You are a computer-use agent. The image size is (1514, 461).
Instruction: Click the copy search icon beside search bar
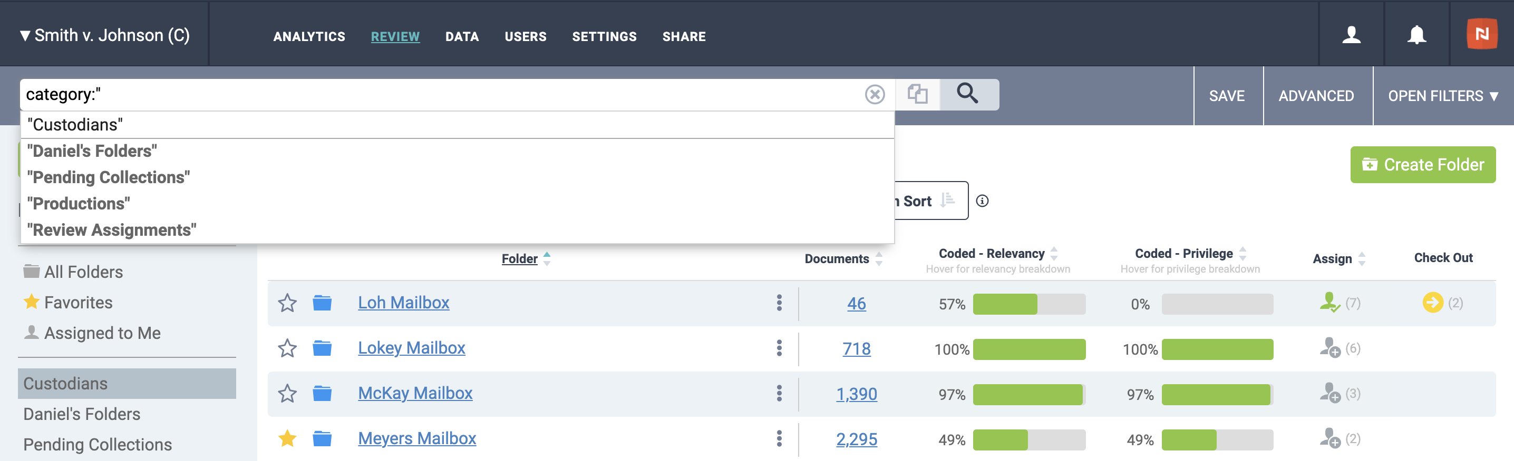coord(917,94)
